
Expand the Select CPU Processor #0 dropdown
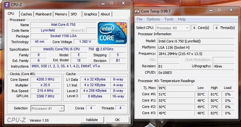tap(187, 28)
